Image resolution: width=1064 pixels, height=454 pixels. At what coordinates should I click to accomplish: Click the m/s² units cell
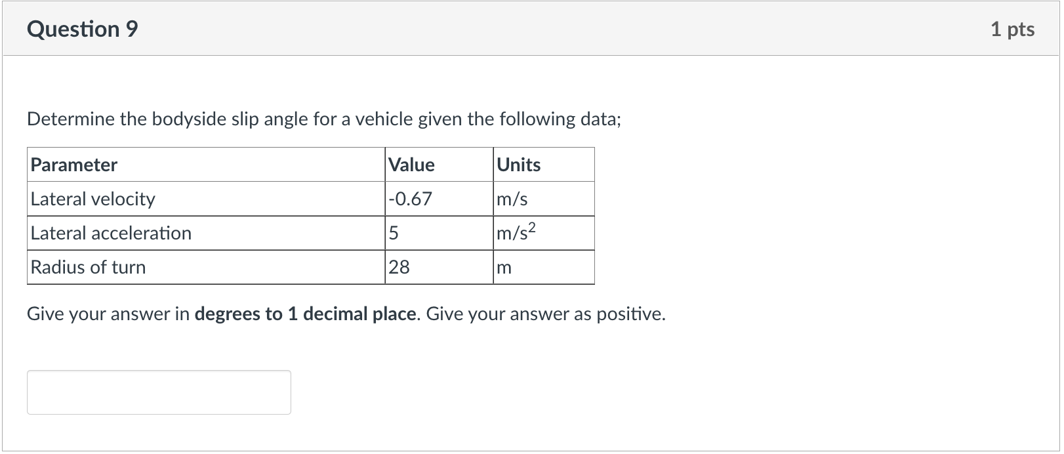click(544, 233)
